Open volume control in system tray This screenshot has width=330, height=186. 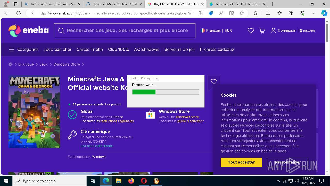[x=297, y=181]
